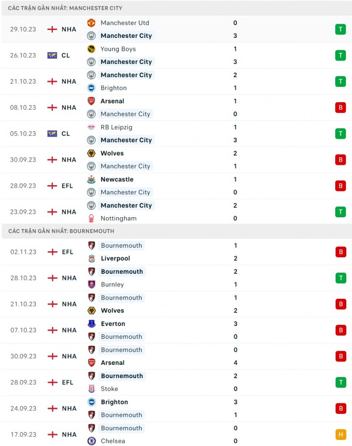Click the Everton club crest icon
Screen dimensions: 352x446
(x=91, y=323)
